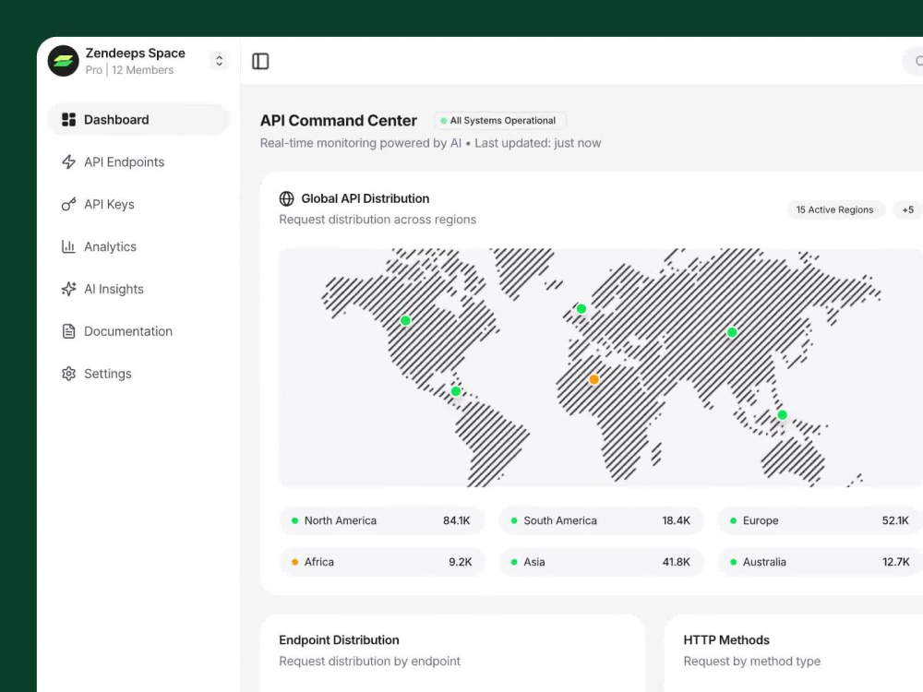Click the Pro | 12 Members text
Image resolution: width=923 pixels, height=692 pixels.
(x=129, y=70)
